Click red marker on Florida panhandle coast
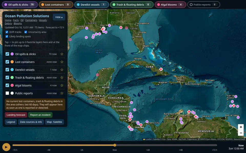Screen dimensions: 246x153 tap(121, 28)
